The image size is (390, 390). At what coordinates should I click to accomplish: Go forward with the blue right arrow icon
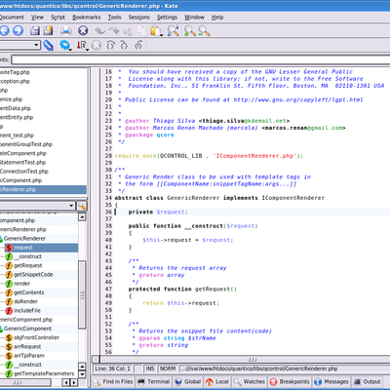coord(19,30)
